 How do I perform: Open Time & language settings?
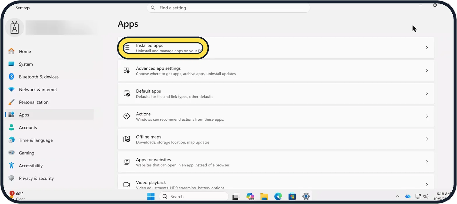49,140
